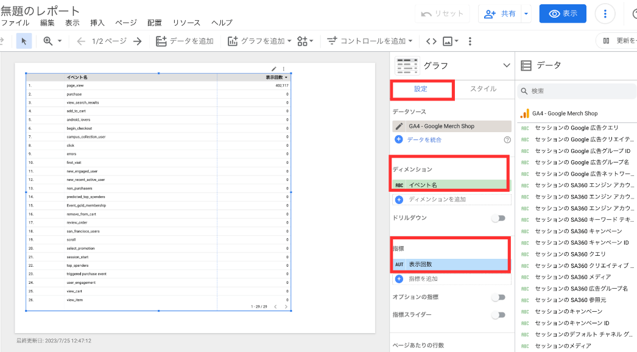The width and height of the screenshot is (637, 352).
Task: Select field セッションの Google 広告クエリ
Action: click(577, 128)
